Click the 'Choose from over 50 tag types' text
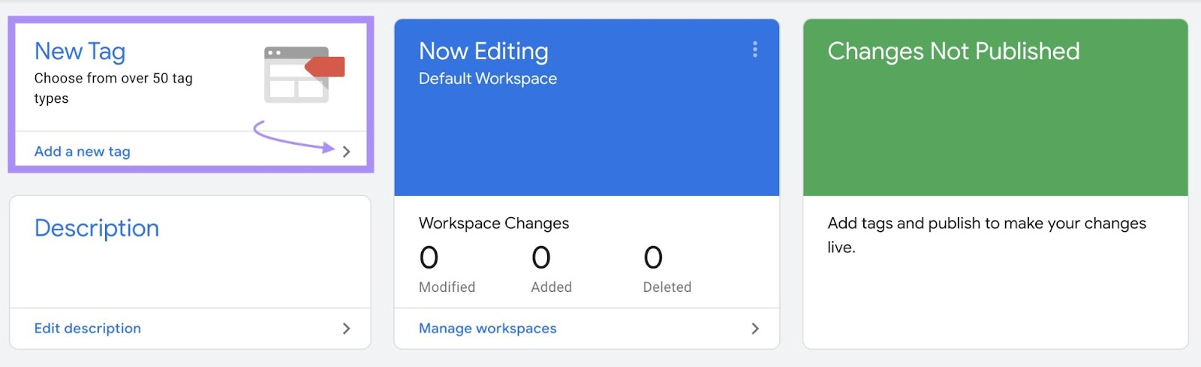The width and height of the screenshot is (1201, 367). pos(113,88)
